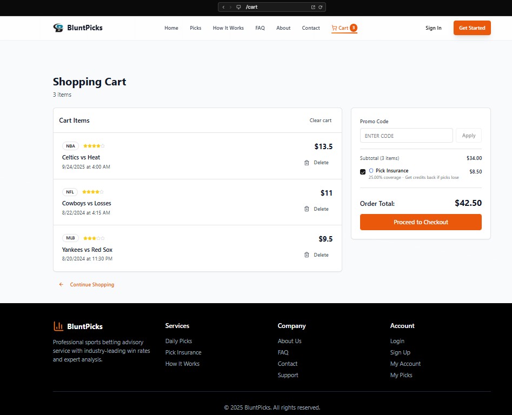Click the trash icon for Cowboys vs Losses

pos(307,209)
